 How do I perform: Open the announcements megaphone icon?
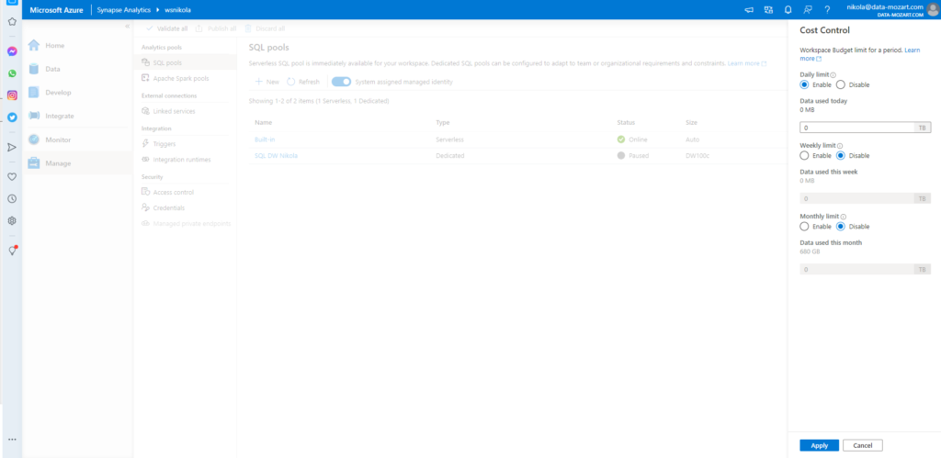(748, 9)
